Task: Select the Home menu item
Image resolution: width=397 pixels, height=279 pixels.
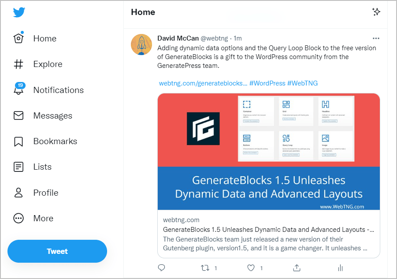Action: pos(45,38)
